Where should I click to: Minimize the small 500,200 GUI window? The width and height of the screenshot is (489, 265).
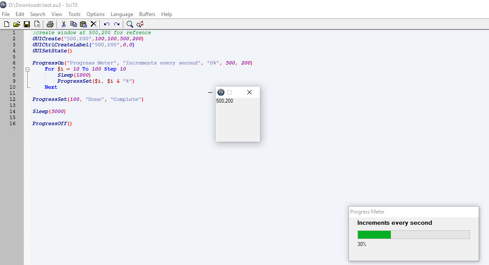click(x=210, y=92)
